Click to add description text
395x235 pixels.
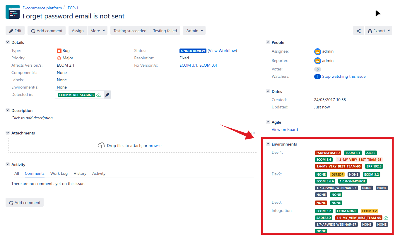tap(32, 118)
